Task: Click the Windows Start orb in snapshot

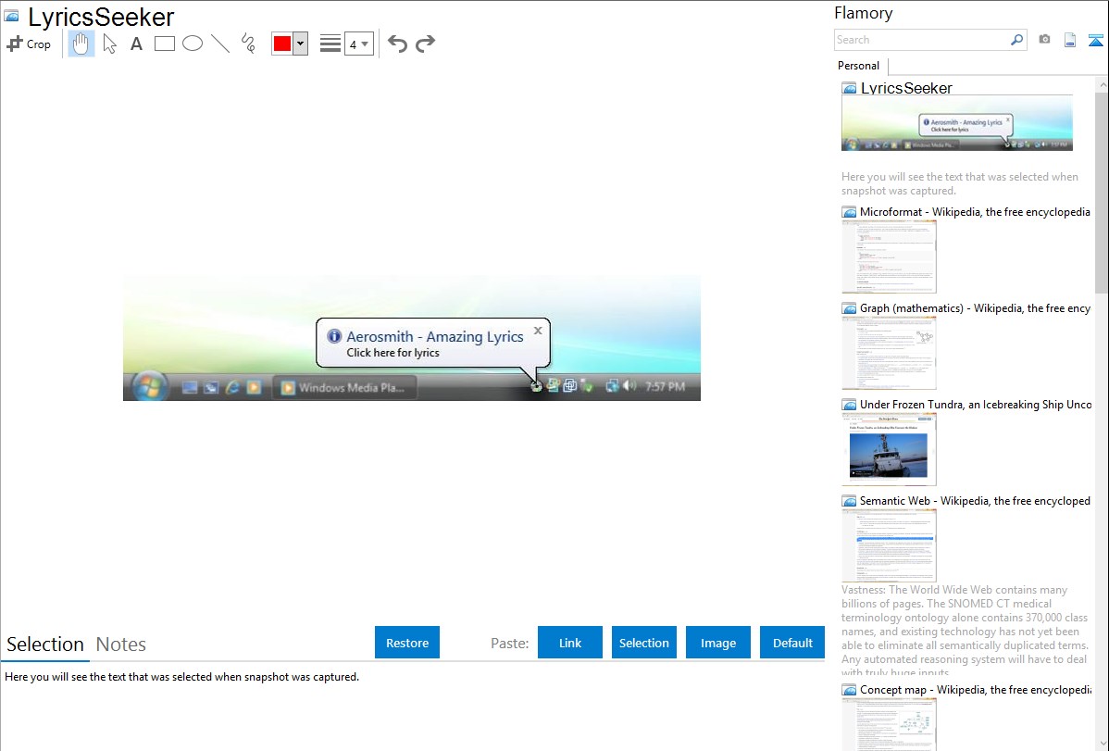Action: coord(148,386)
